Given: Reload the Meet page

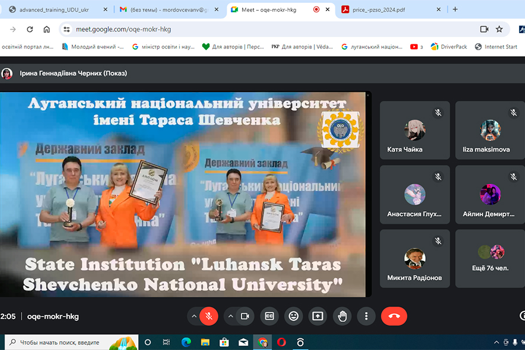Looking at the screenshot, I should 30,30.
